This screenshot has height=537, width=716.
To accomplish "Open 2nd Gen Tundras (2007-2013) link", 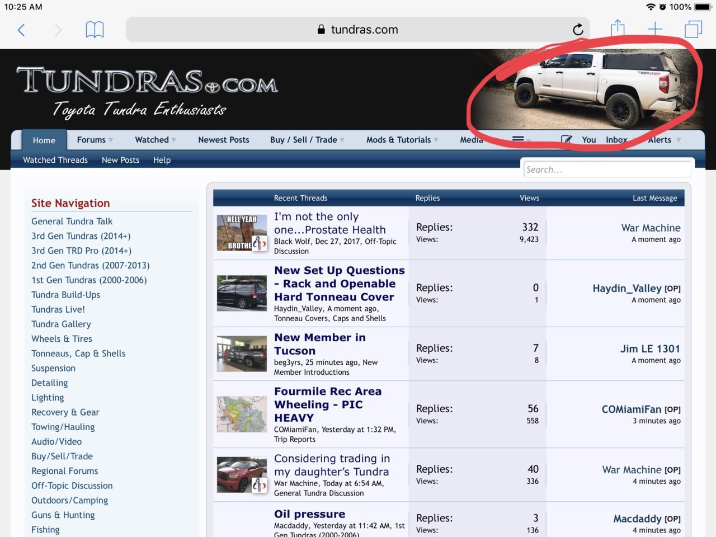I will tap(91, 265).
